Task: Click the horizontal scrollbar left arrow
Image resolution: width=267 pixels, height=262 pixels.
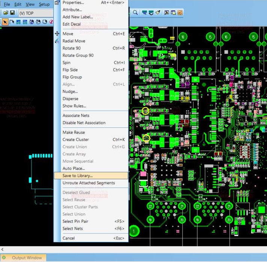Action: [2, 249]
